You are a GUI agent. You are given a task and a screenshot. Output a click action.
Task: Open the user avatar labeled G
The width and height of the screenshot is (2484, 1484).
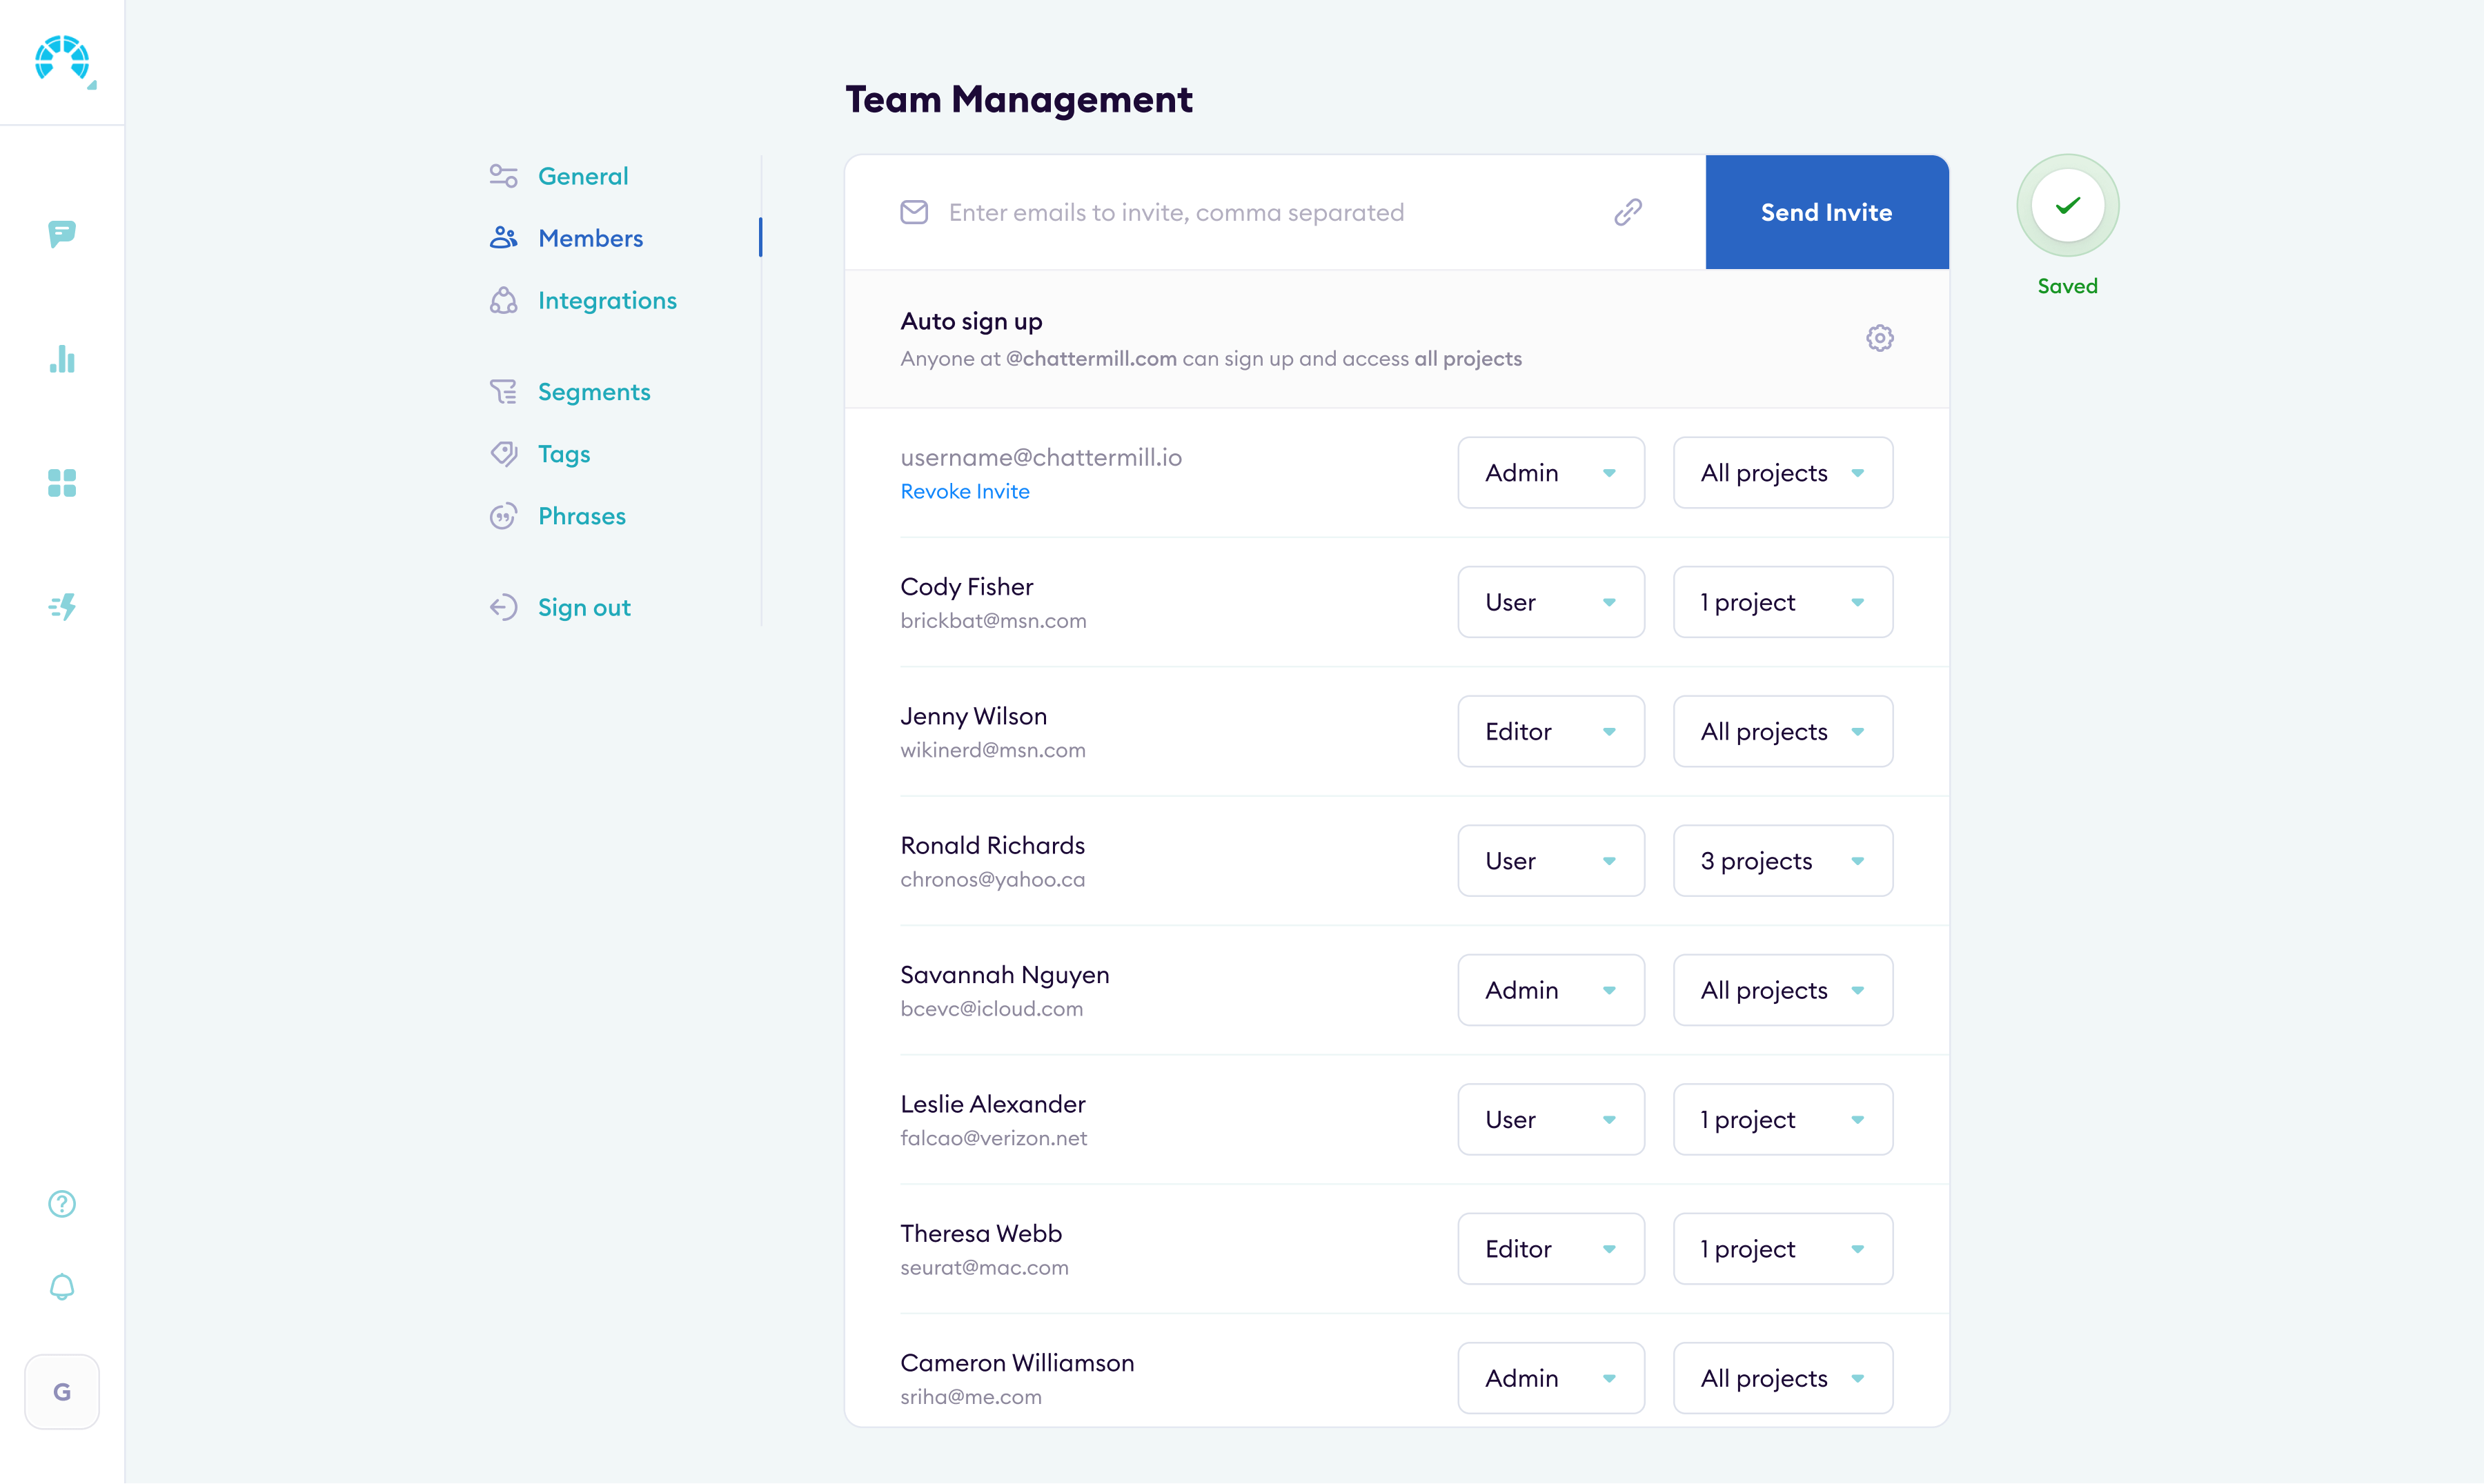61,1391
